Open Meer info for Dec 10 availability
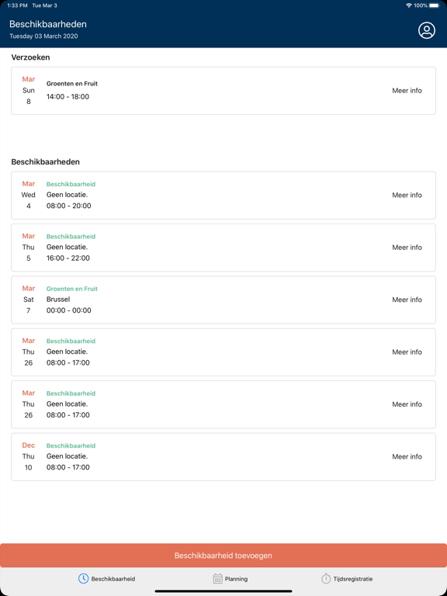 [407, 456]
